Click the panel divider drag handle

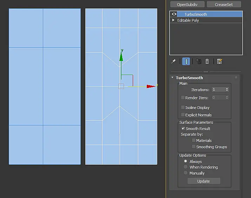(x=206, y=71)
